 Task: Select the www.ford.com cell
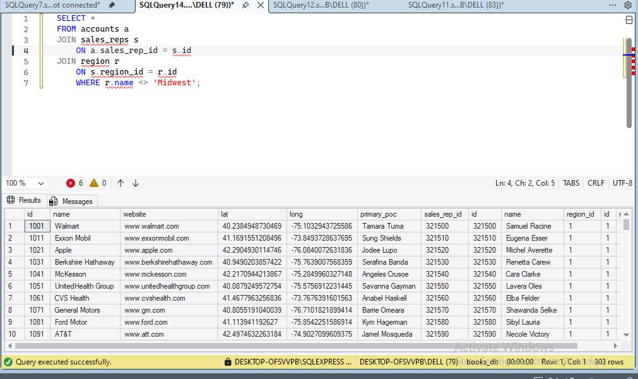pos(169,322)
